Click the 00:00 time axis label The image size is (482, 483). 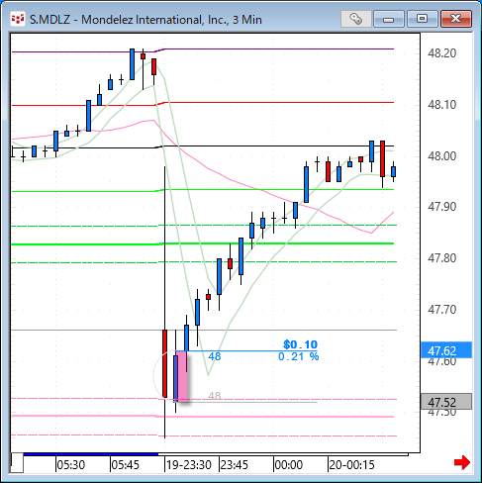(x=289, y=465)
